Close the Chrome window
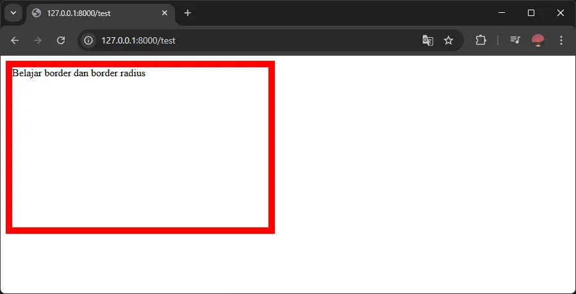 click(x=561, y=13)
